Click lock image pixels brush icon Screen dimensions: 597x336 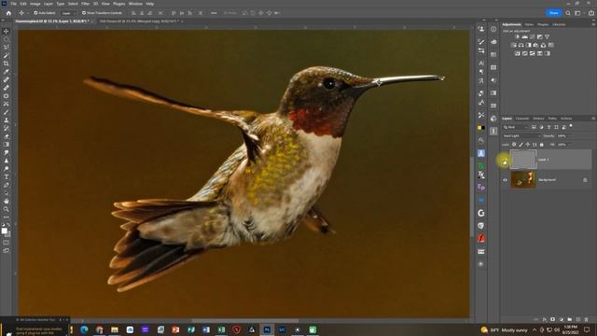[x=521, y=145]
